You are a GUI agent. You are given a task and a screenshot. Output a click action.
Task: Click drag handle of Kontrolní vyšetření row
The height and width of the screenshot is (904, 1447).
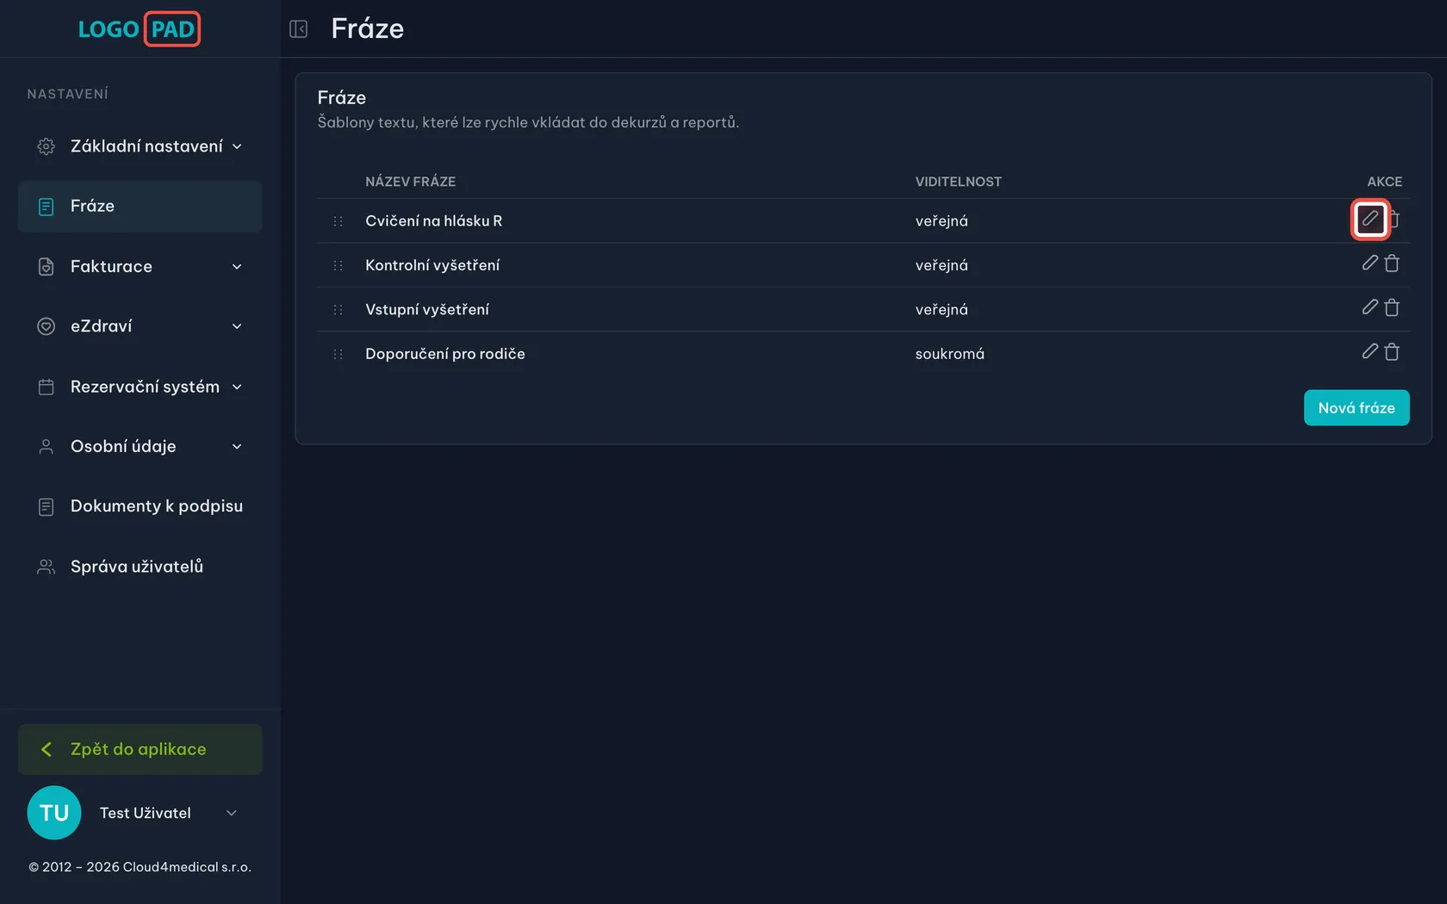pos(338,265)
